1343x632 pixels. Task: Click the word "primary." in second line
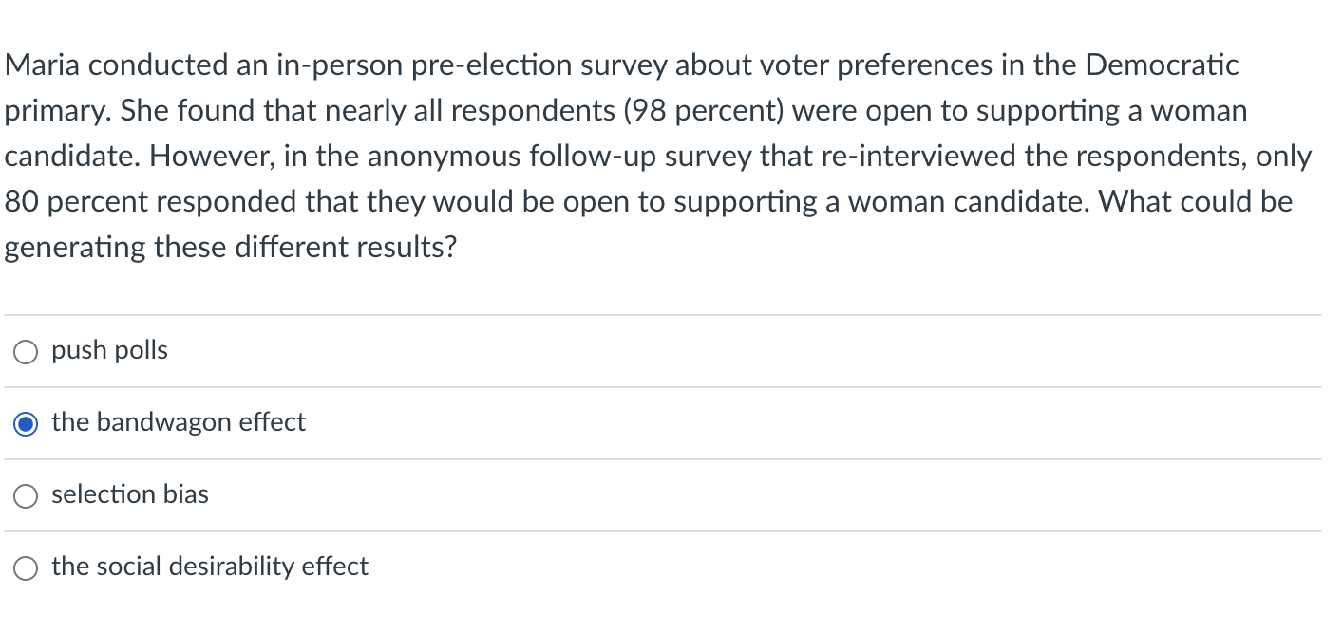click(x=58, y=111)
